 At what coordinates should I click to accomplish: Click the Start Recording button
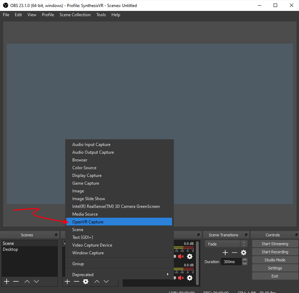click(275, 252)
